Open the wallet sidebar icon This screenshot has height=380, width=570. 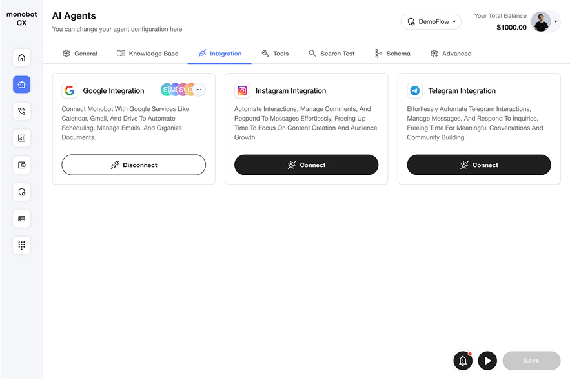point(21,165)
